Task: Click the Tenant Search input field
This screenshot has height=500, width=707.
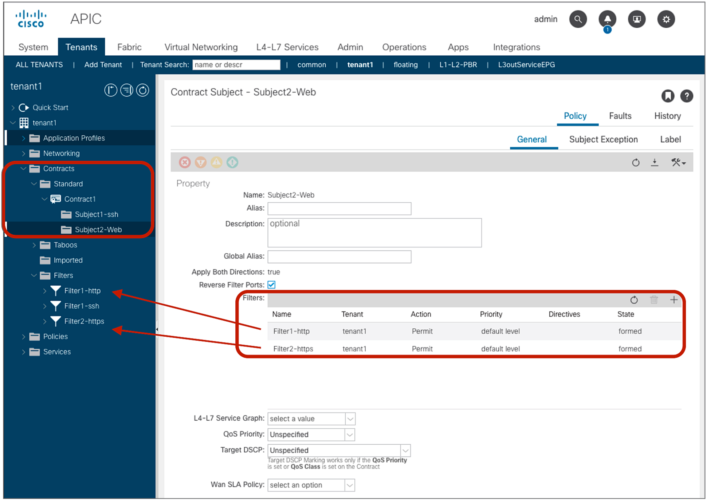Action: click(236, 64)
